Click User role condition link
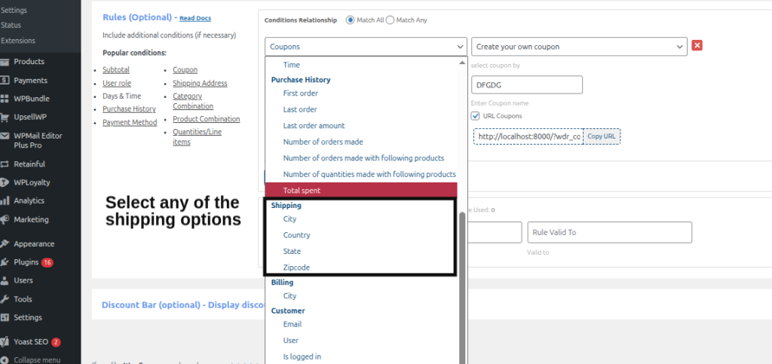Image resolution: width=772 pixels, height=364 pixels. [x=117, y=83]
